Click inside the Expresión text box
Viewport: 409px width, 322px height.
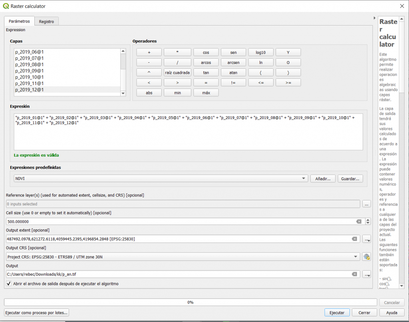pos(188,136)
